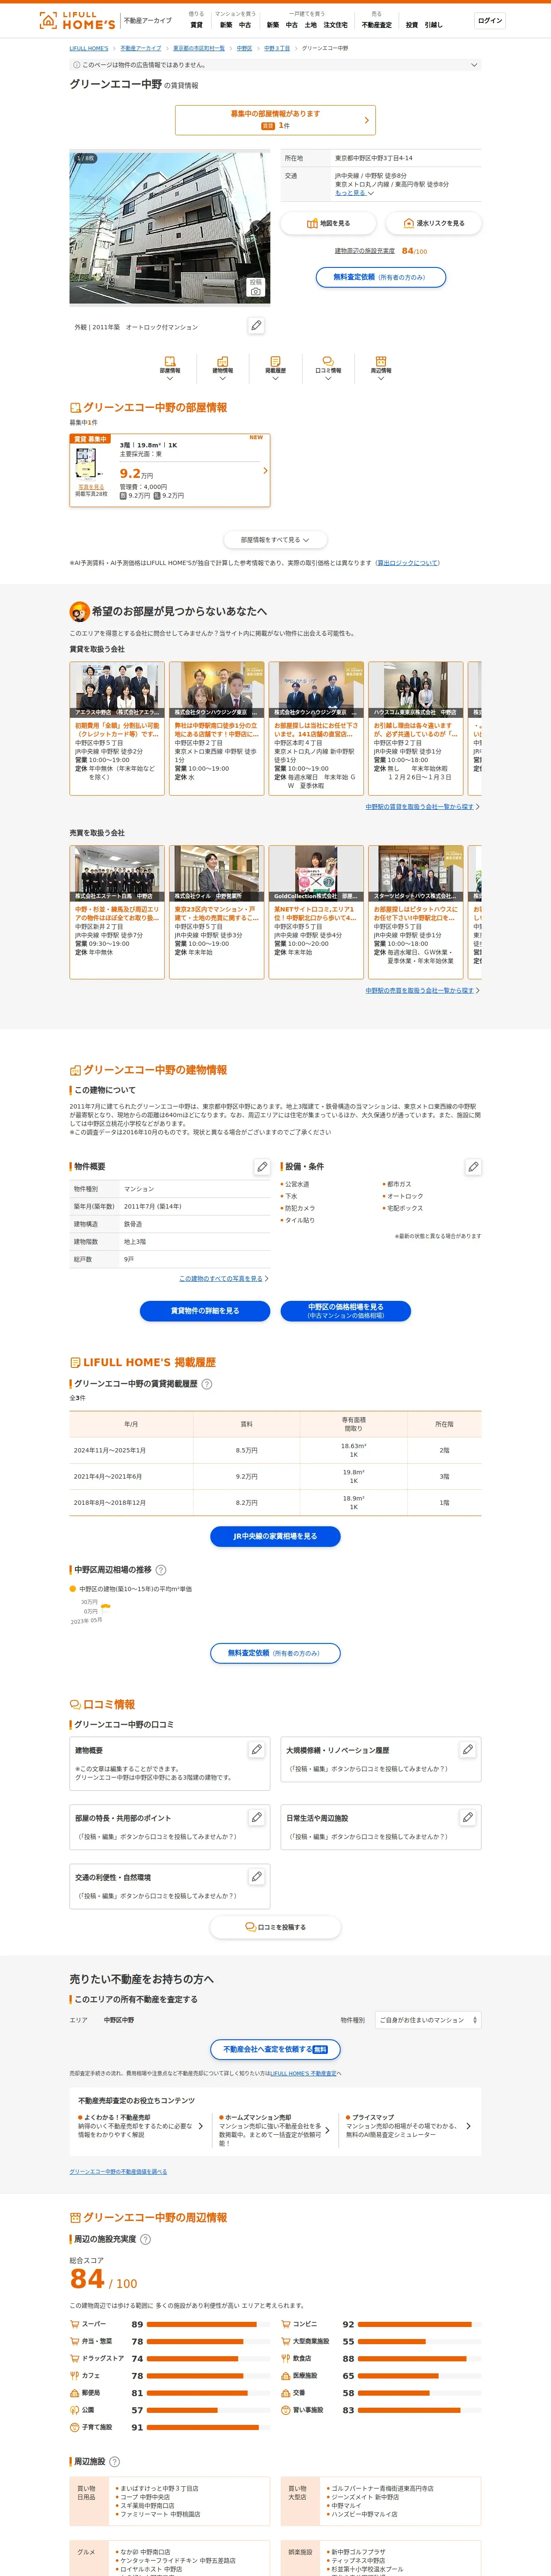
Task: Open the 9.2万円 room listing arrow
Action: tap(265, 470)
